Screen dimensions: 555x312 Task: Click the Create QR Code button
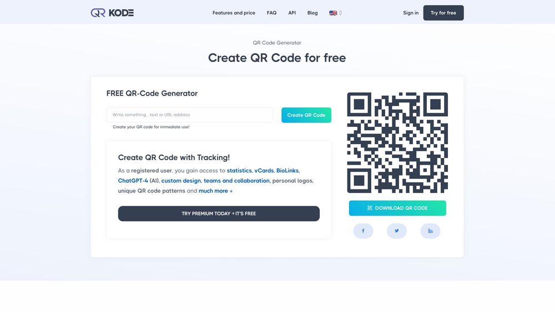[306, 115]
